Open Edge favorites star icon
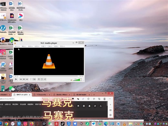This screenshot has width=168, height=126. pyautogui.click(x=94, y=99)
